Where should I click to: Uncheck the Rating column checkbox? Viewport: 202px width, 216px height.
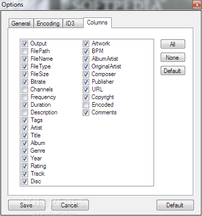[x=24, y=166]
